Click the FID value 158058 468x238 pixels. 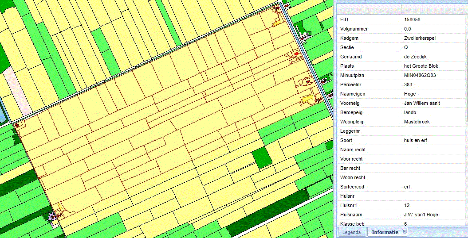tap(413, 19)
